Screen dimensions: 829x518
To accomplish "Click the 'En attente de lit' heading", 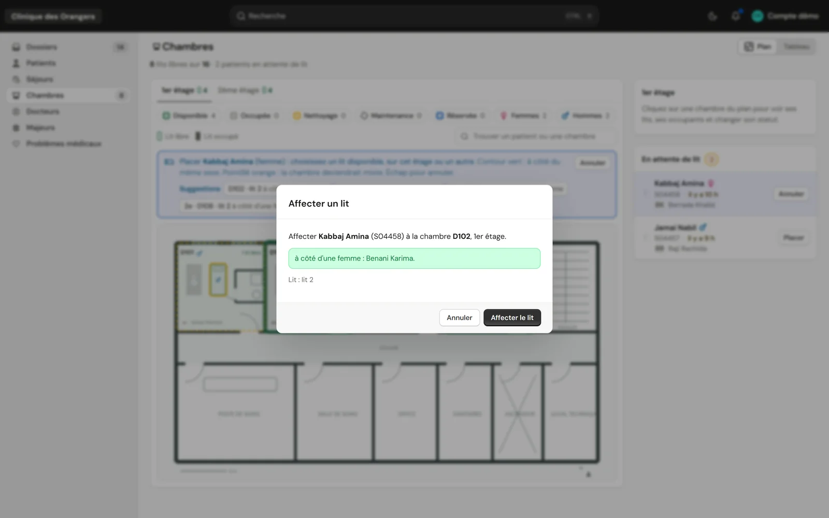I will (x=670, y=159).
